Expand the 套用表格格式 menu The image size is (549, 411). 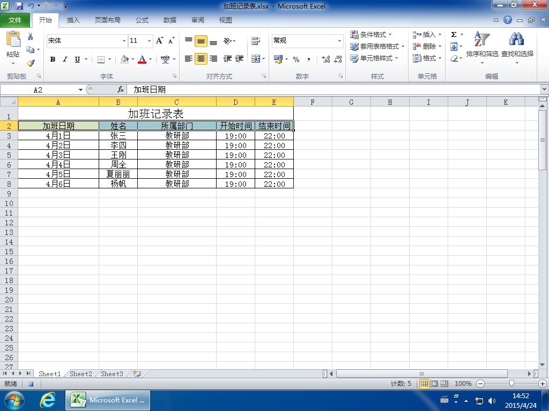pyautogui.click(x=377, y=46)
